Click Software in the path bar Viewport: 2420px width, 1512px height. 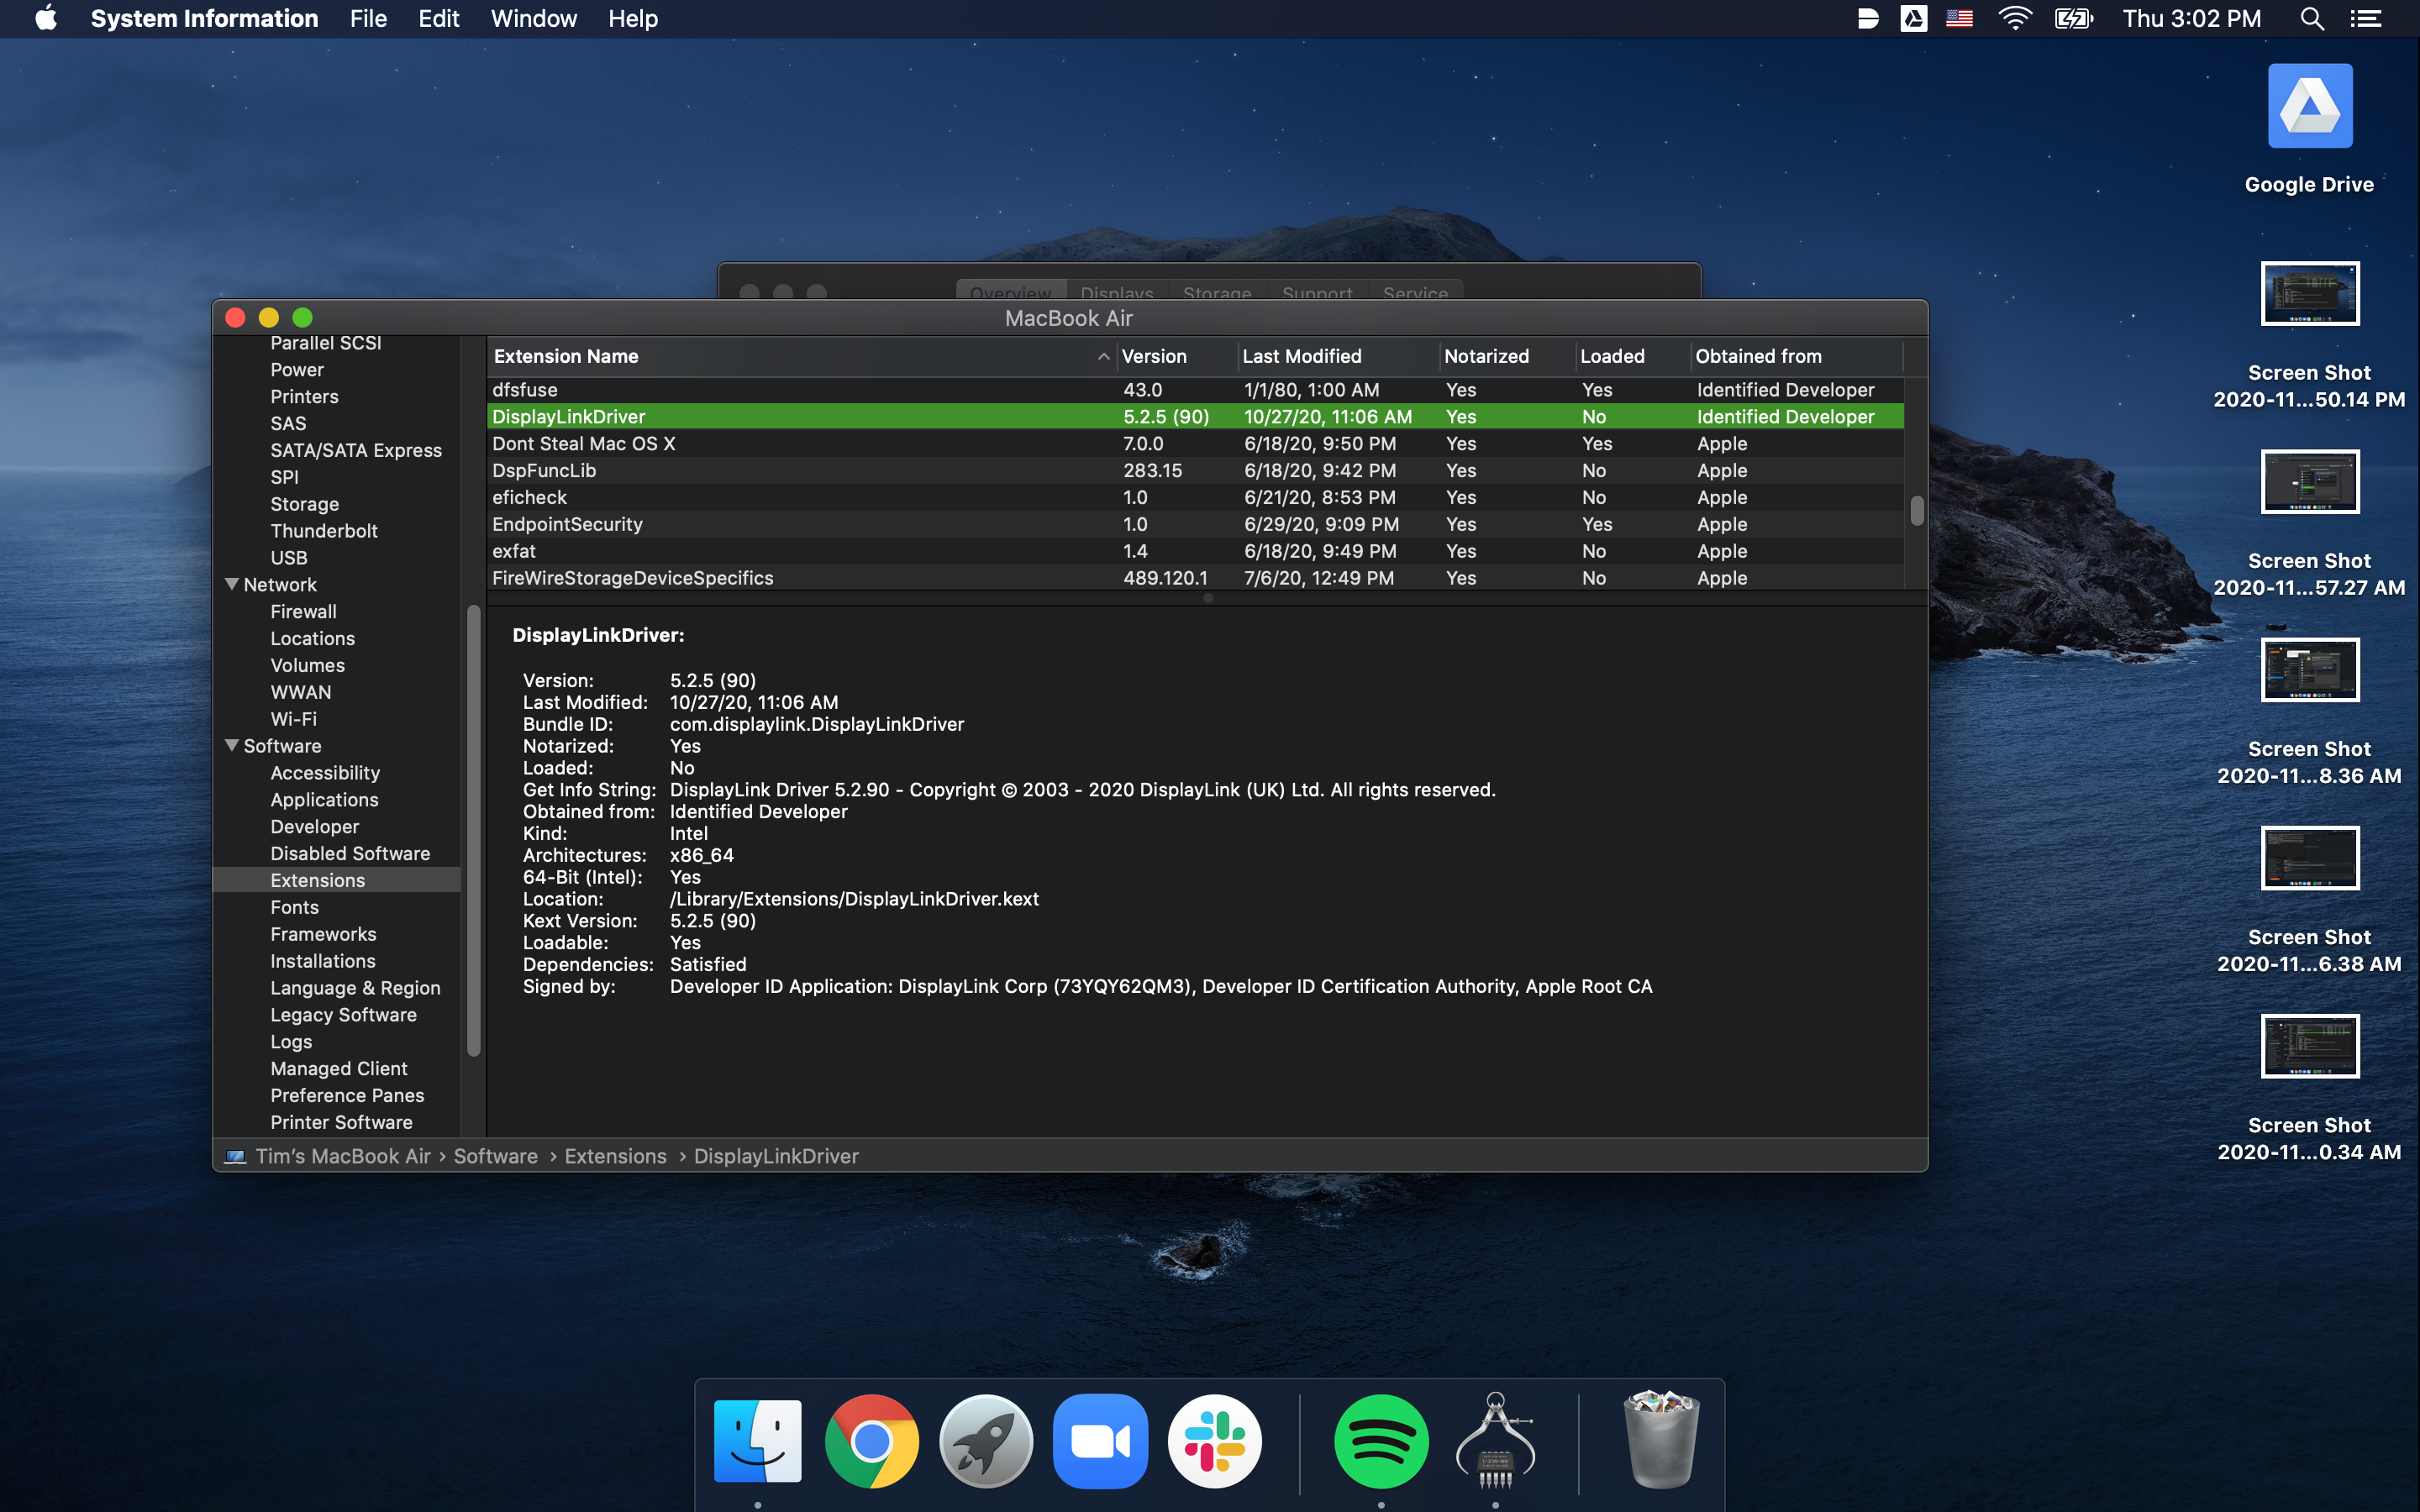point(495,1156)
